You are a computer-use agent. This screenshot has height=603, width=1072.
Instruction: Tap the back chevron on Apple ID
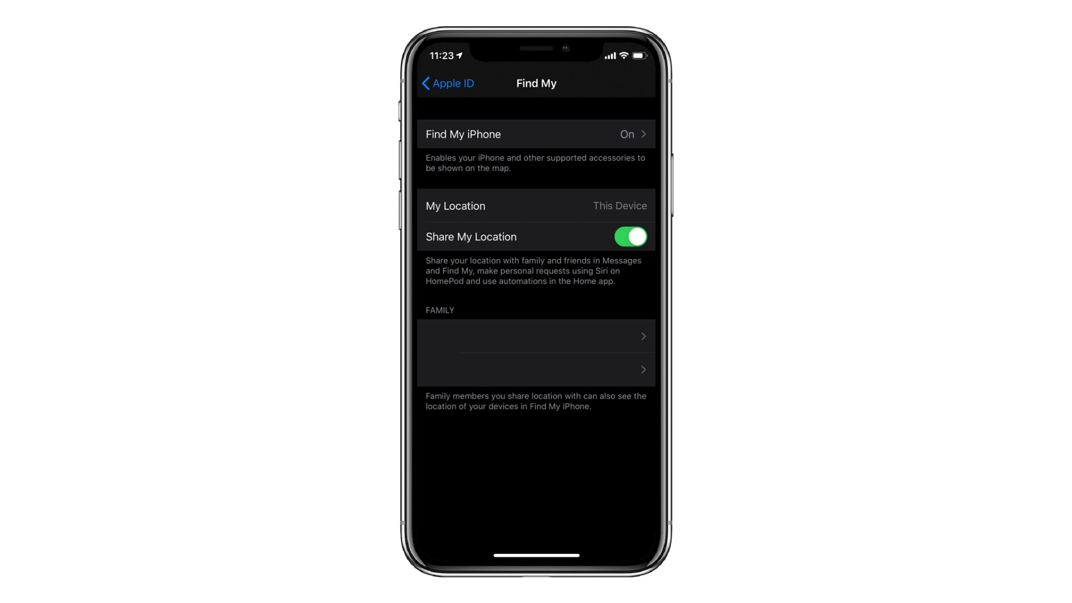pos(425,83)
